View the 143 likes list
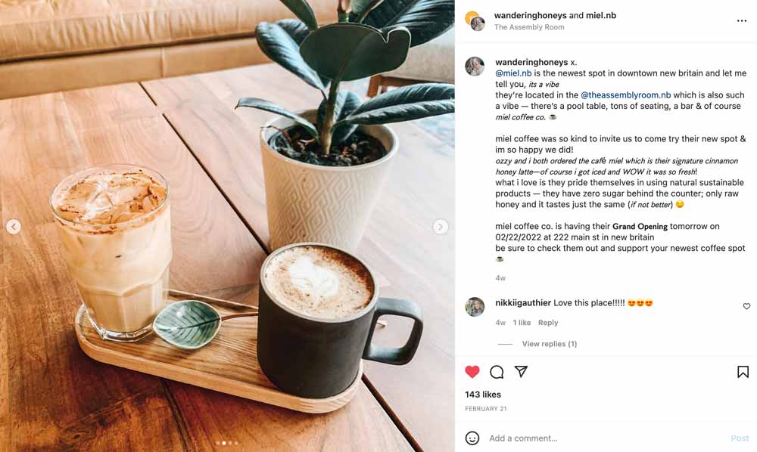The width and height of the screenshot is (757, 452). click(483, 394)
